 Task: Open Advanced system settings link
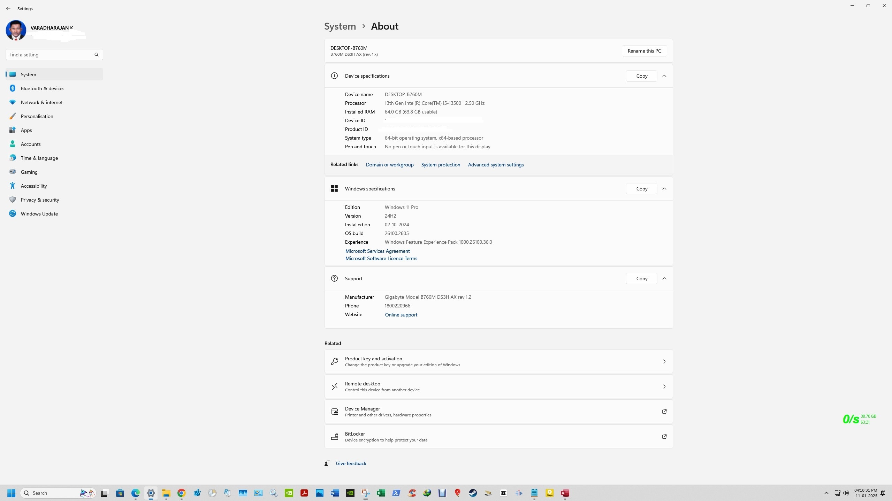tap(495, 165)
